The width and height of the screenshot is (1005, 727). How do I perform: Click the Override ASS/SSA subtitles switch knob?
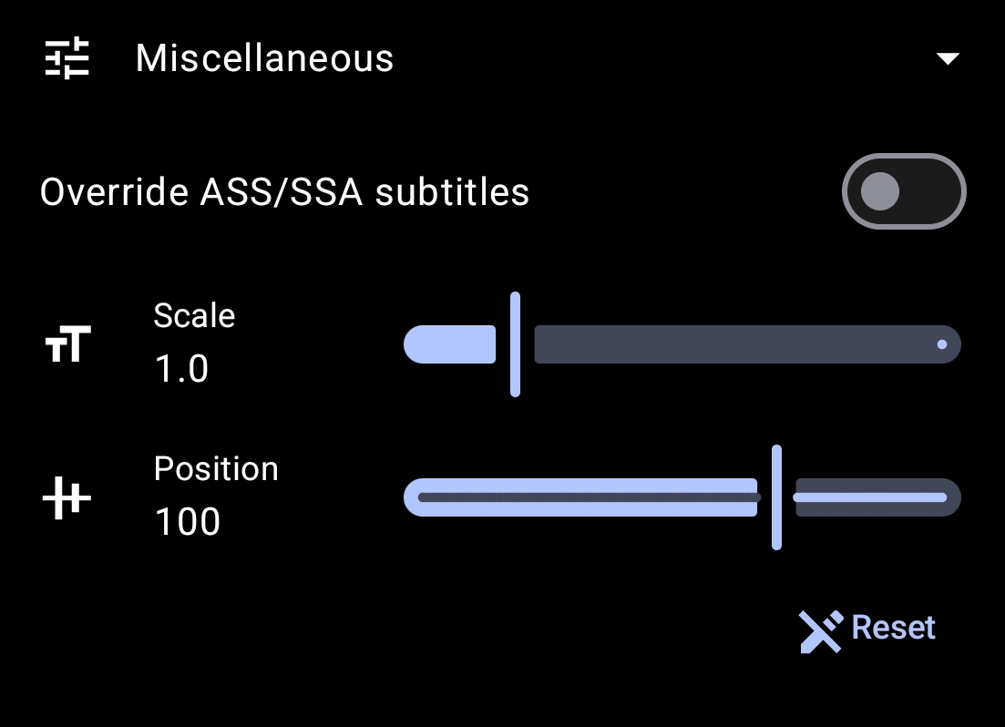880,191
